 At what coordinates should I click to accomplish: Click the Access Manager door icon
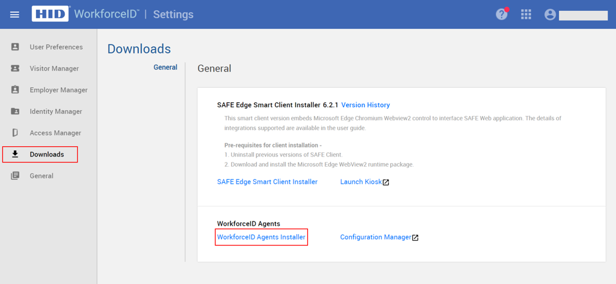(15, 133)
